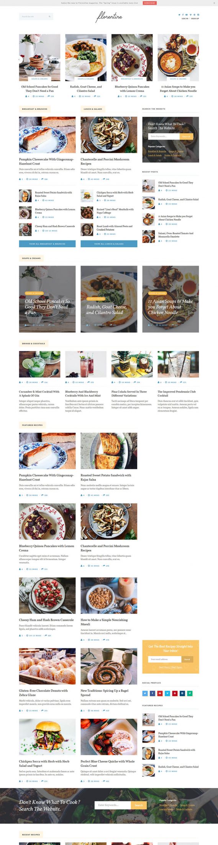Dismiss the top subscribe notification bar

coord(214,3)
